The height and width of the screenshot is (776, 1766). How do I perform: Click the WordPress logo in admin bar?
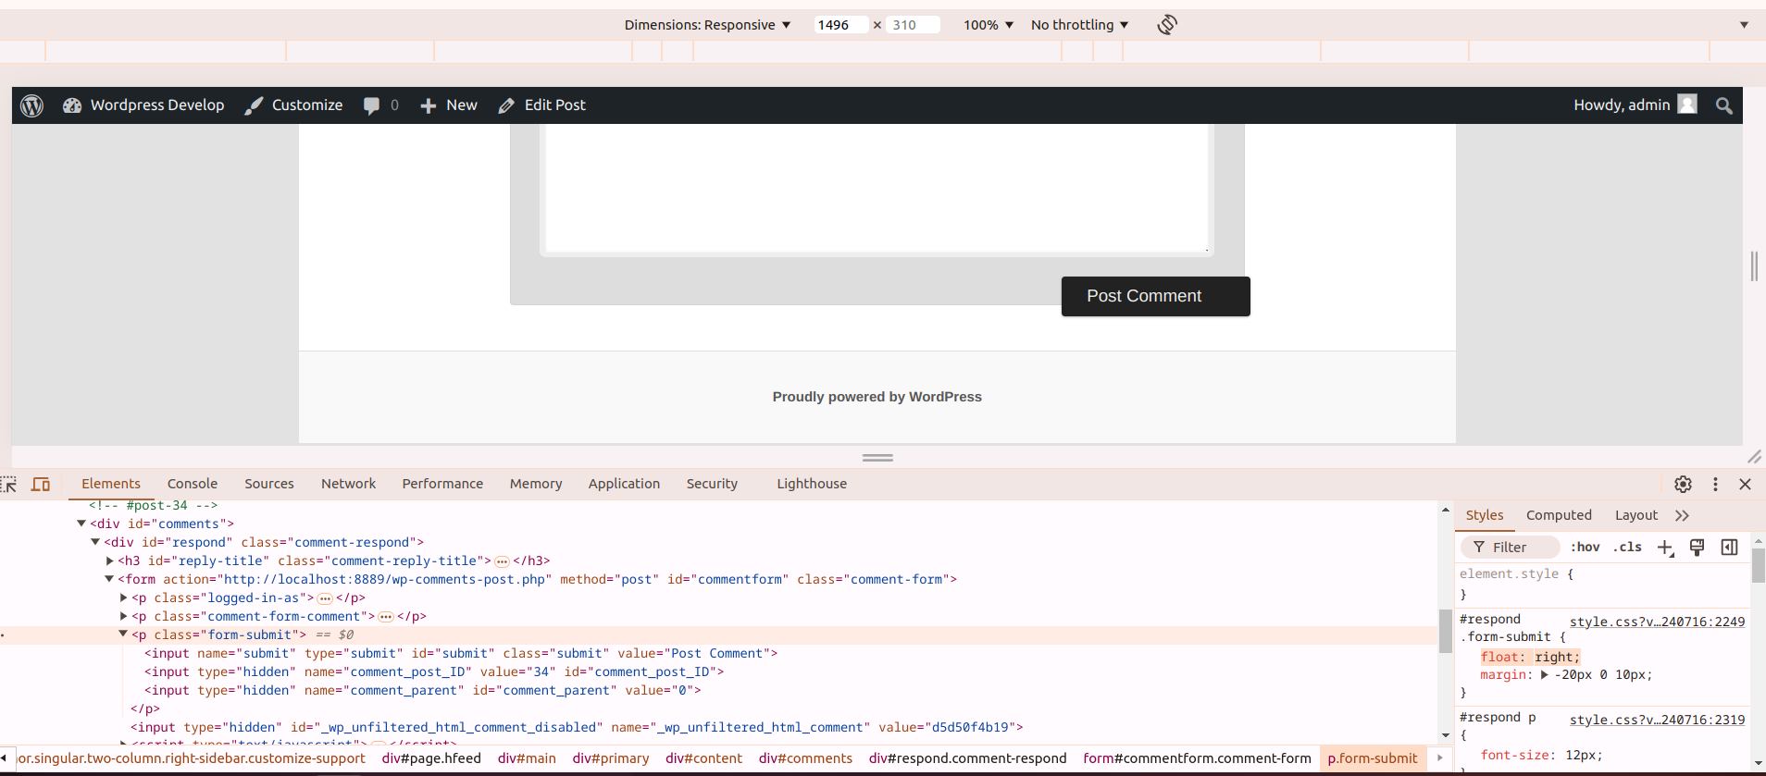point(31,105)
